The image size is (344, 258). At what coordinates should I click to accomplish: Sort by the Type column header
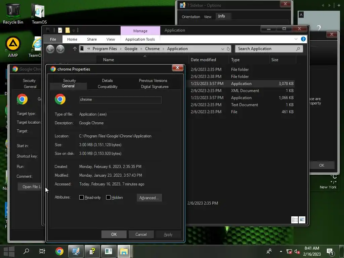click(249, 60)
